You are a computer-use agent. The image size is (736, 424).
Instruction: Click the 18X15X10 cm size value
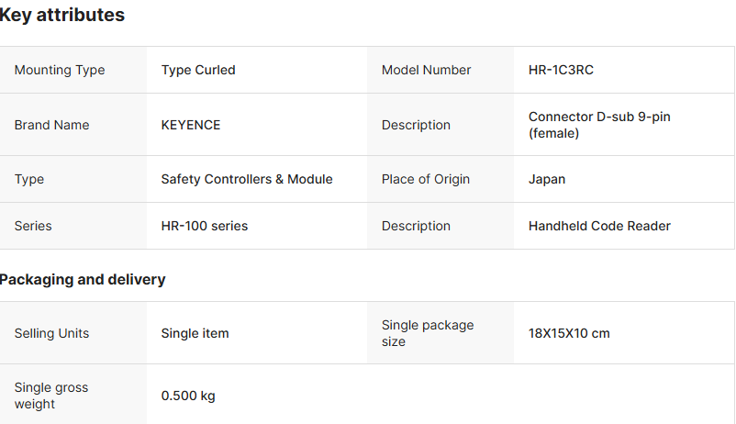point(569,333)
